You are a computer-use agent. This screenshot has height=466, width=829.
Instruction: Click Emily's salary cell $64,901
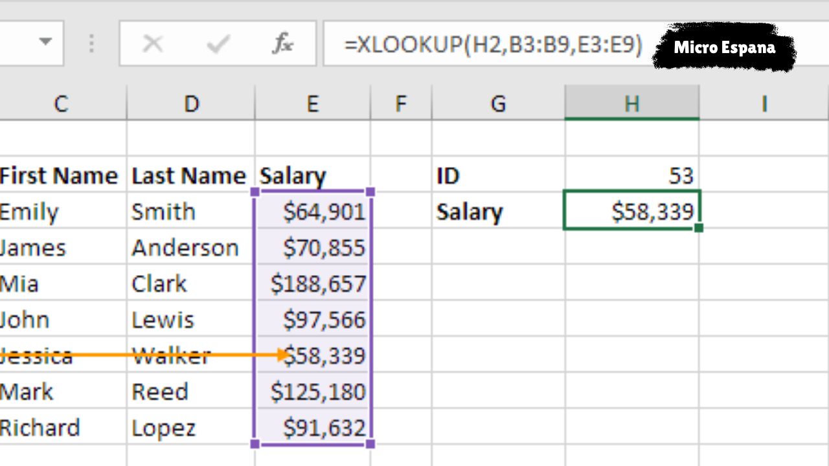(x=313, y=212)
